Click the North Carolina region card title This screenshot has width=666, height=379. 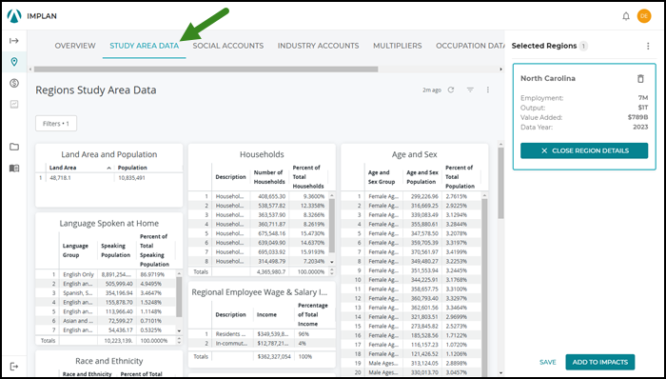[x=548, y=79]
